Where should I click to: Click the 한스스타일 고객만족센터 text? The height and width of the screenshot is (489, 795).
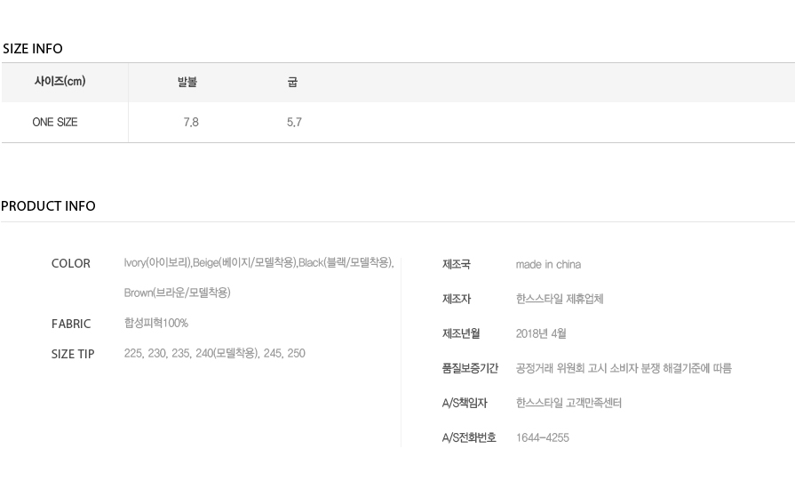click(568, 403)
